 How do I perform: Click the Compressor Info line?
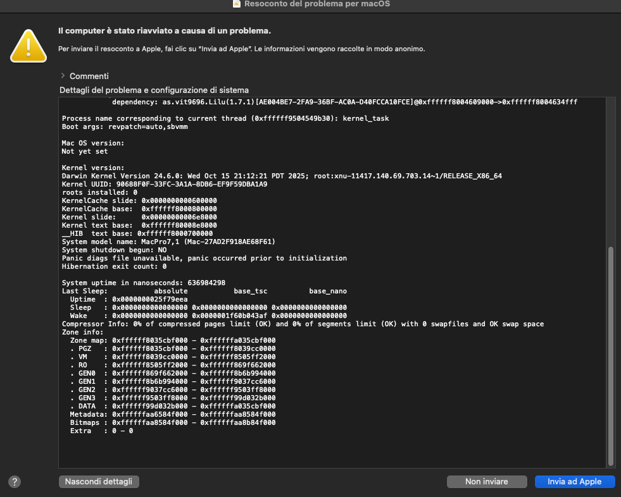pyautogui.click(x=303, y=324)
